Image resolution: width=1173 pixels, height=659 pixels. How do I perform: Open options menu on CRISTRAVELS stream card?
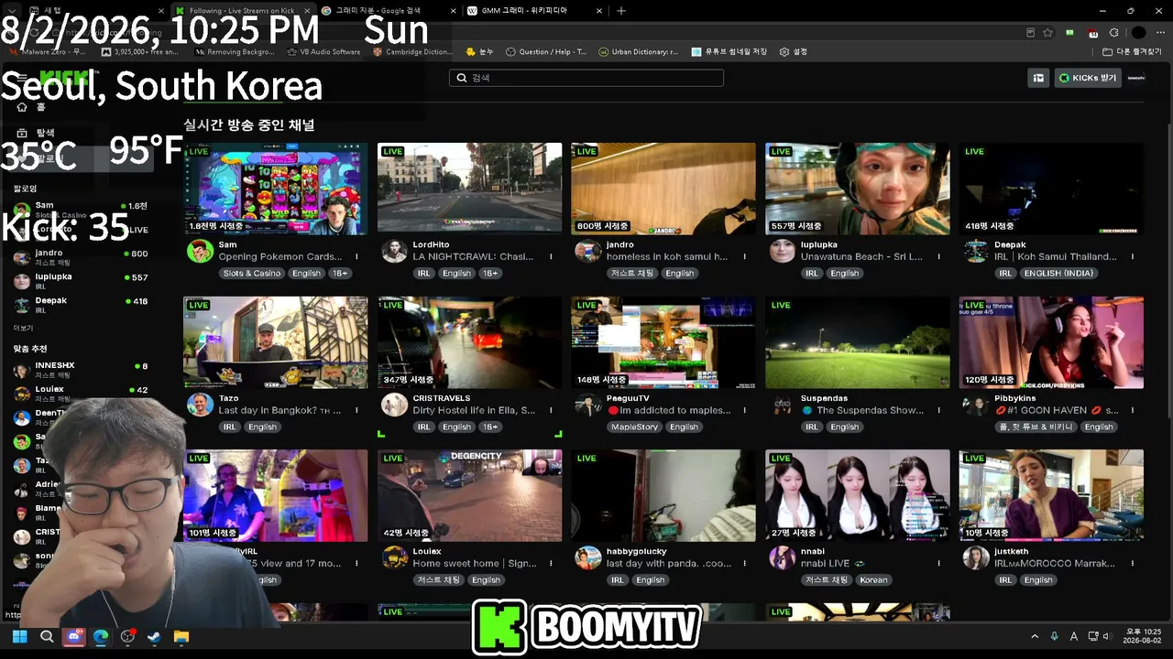click(x=551, y=411)
